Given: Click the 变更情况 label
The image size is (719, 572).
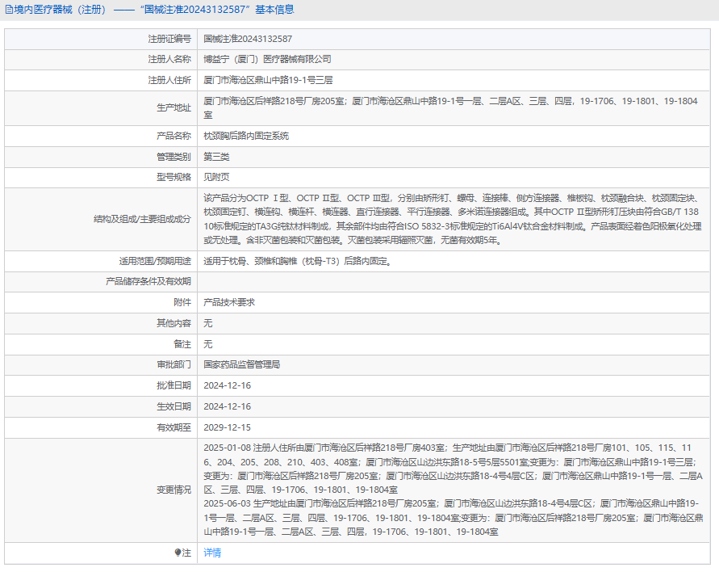Looking at the screenshot, I should (173, 490).
